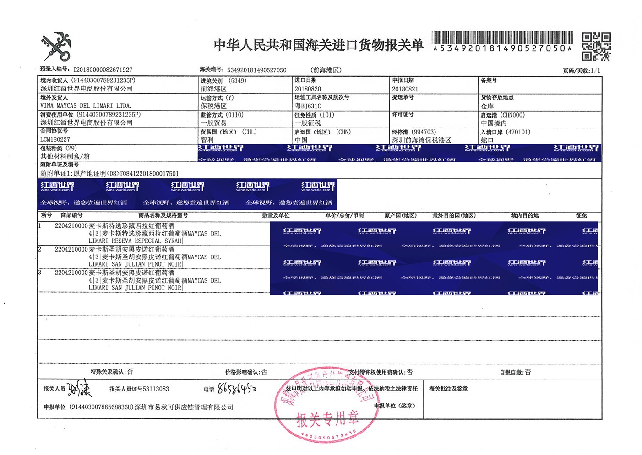Viewport: 642px width, 455px height.
Task: Click the certificate of origin number T08412201800017501
Action: point(149,174)
